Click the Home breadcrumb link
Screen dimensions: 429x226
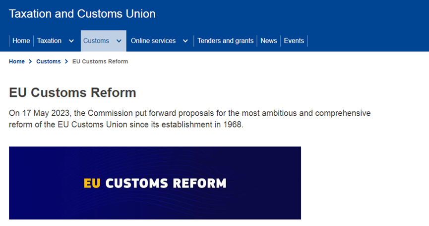tap(17, 61)
